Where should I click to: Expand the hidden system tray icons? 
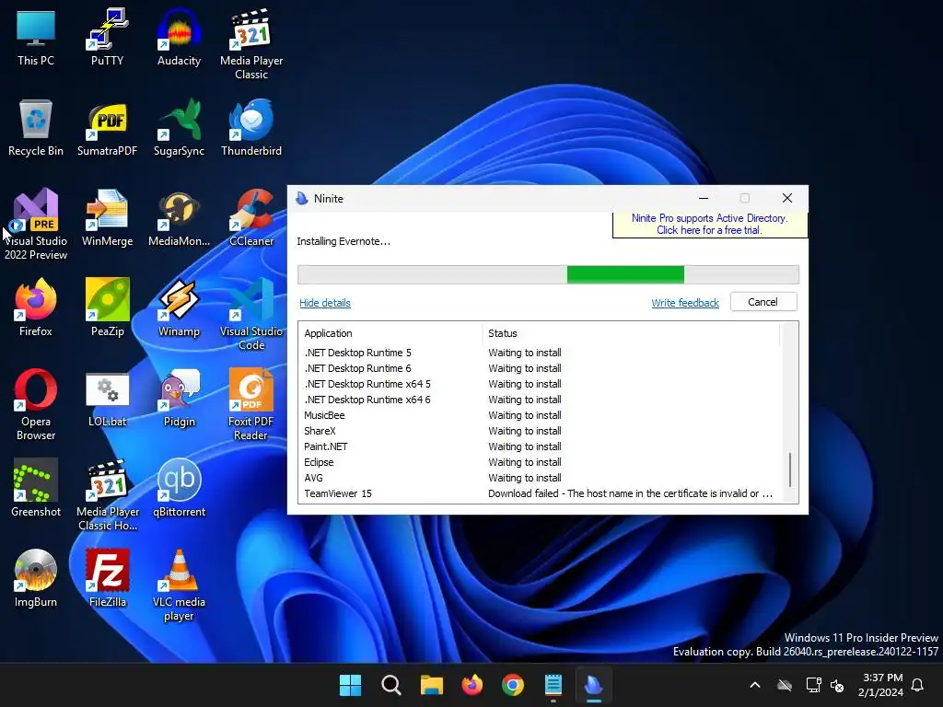coord(755,685)
